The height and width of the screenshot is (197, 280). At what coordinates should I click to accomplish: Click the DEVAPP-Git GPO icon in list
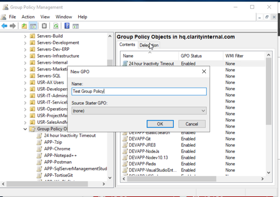tap(125, 138)
